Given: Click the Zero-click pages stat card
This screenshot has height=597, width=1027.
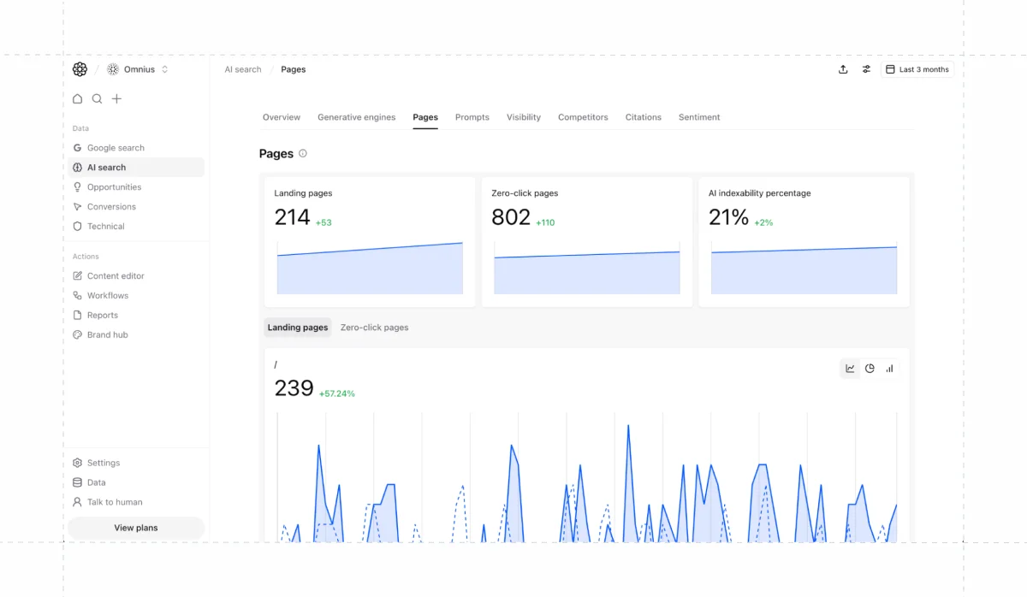Looking at the screenshot, I should pos(586,240).
